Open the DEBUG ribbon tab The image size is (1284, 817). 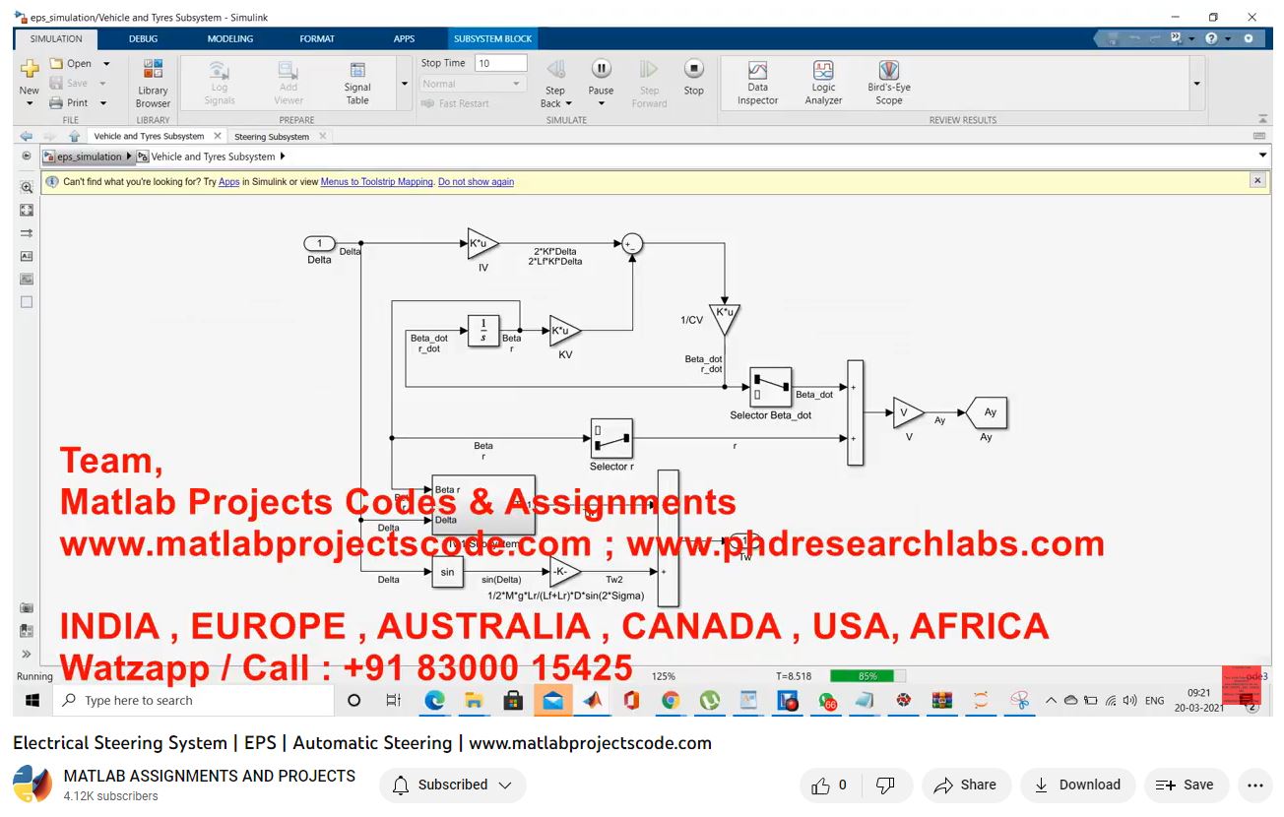pyautogui.click(x=143, y=39)
